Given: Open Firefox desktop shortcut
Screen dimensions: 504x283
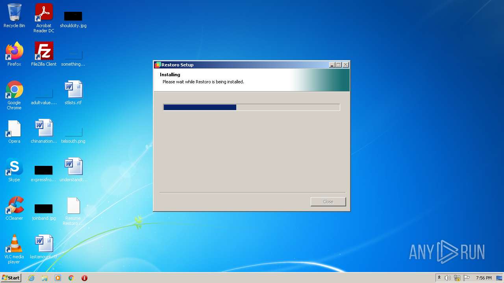Looking at the screenshot, I should 14,54.
